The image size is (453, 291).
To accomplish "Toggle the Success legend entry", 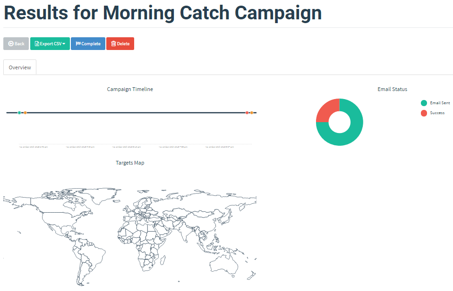I will [437, 113].
